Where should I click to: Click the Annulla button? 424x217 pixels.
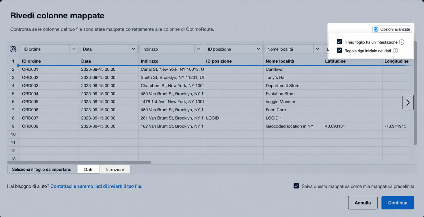(363, 203)
